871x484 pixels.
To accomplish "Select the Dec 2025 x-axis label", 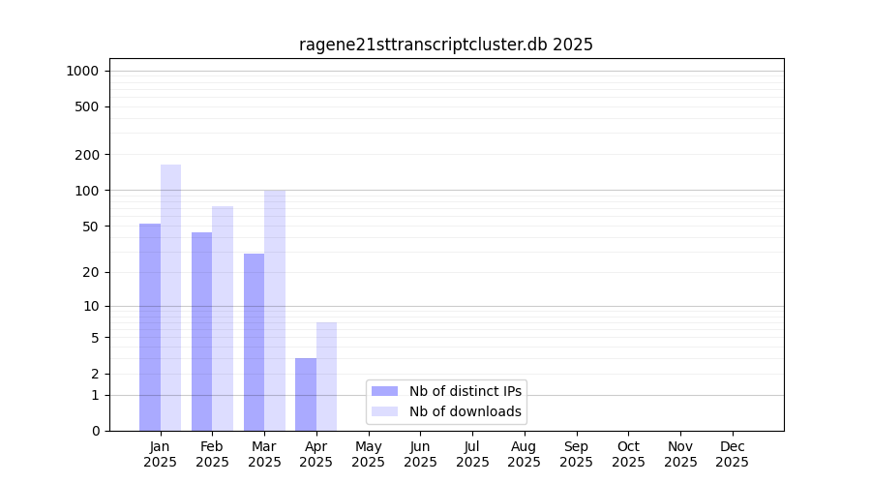I will click(732, 454).
